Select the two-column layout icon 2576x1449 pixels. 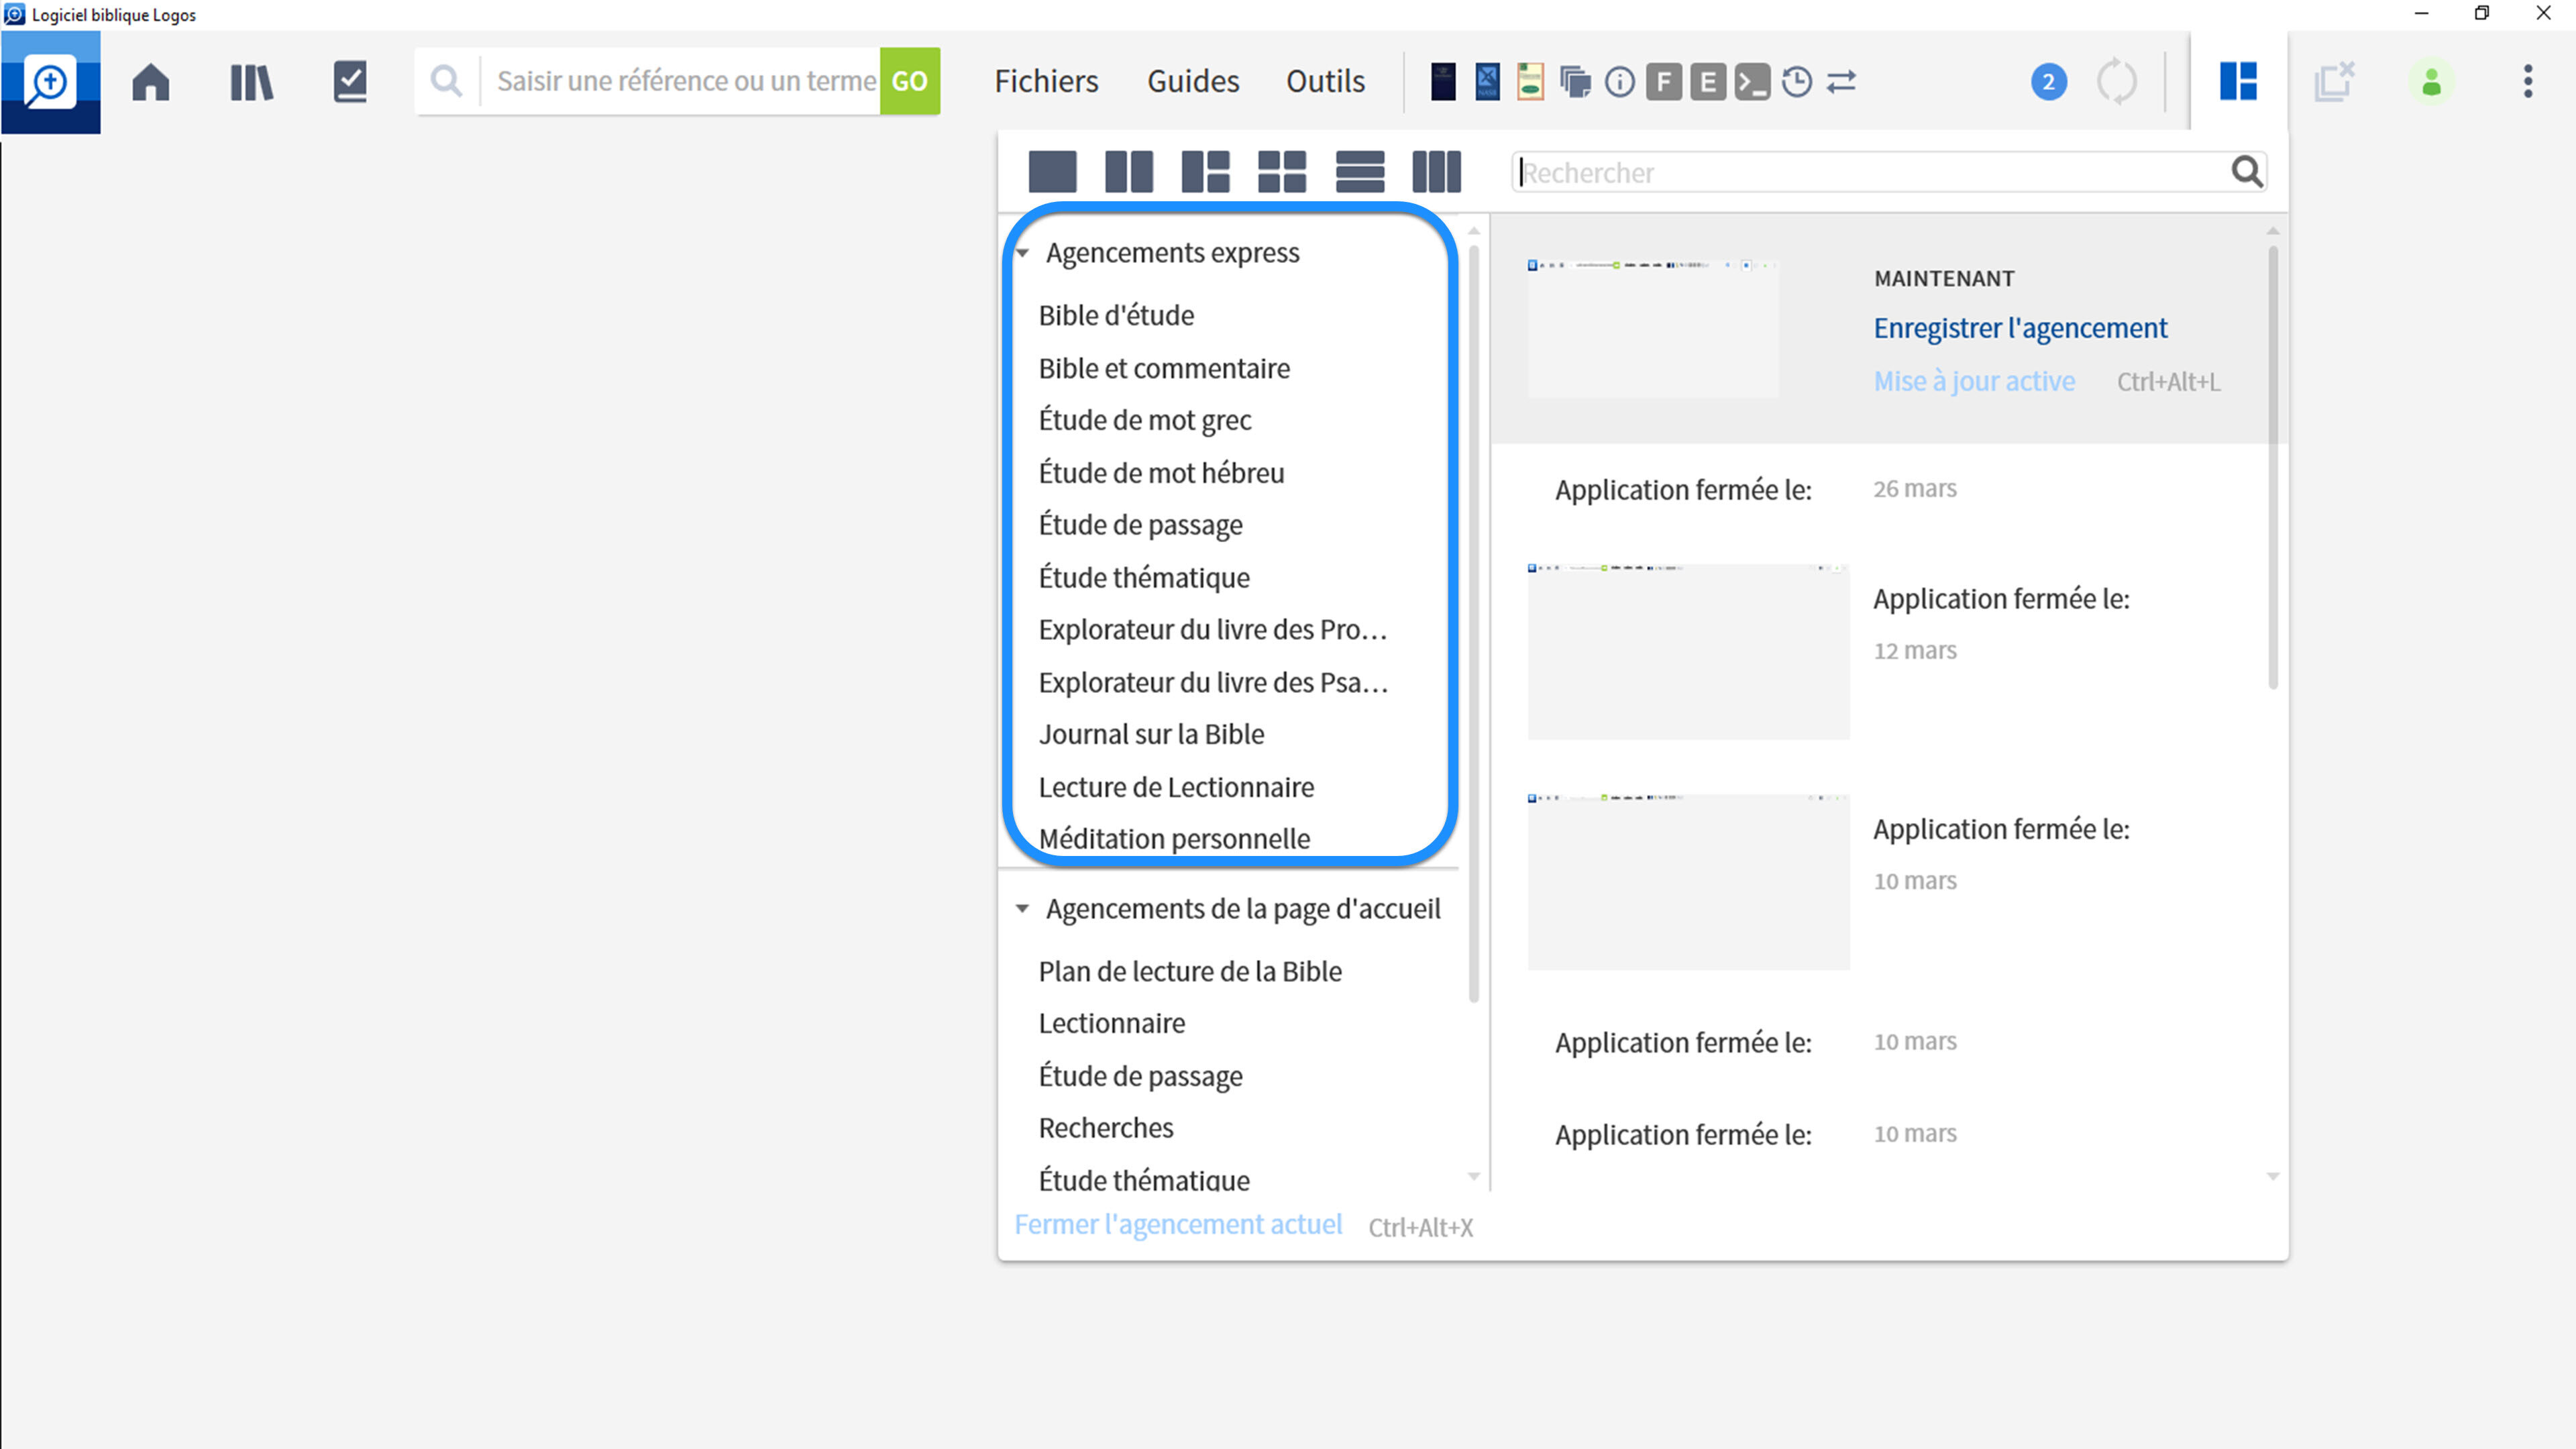[x=1129, y=172]
